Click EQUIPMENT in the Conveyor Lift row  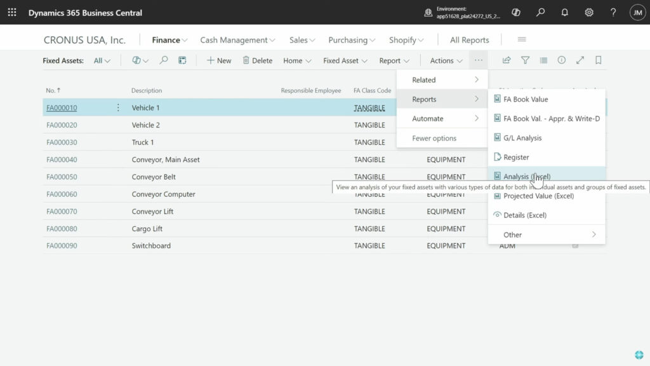(x=446, y=211)
